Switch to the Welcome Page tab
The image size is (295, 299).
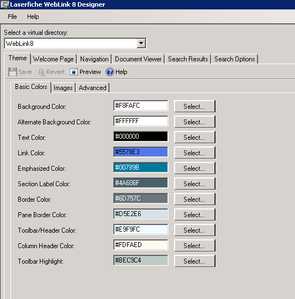click(54, 59)
